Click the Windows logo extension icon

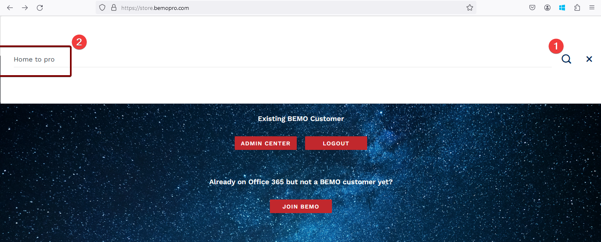coord(562,8)
